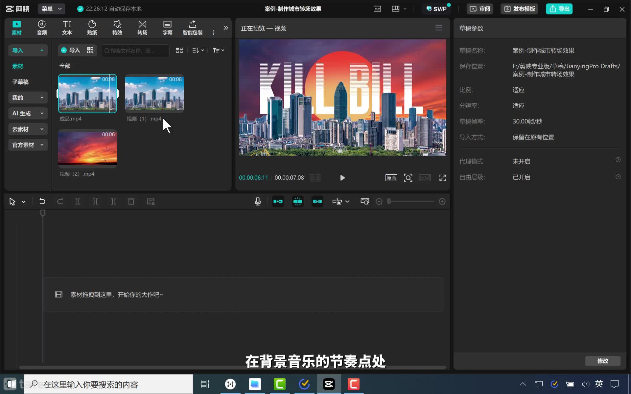Viewport: 631px width, 394px height.
Task: Show help for 代理模式 proxy mode
Action: pyautogui.click(x=618, y=160)
